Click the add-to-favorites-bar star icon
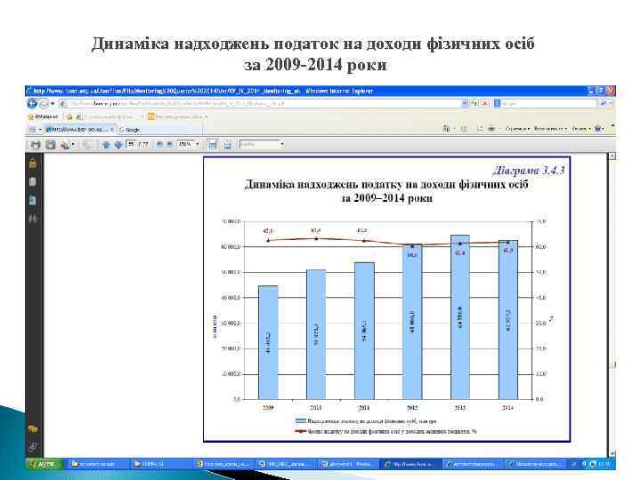Screen dimensions: 641x480 (x=69, y=117)
